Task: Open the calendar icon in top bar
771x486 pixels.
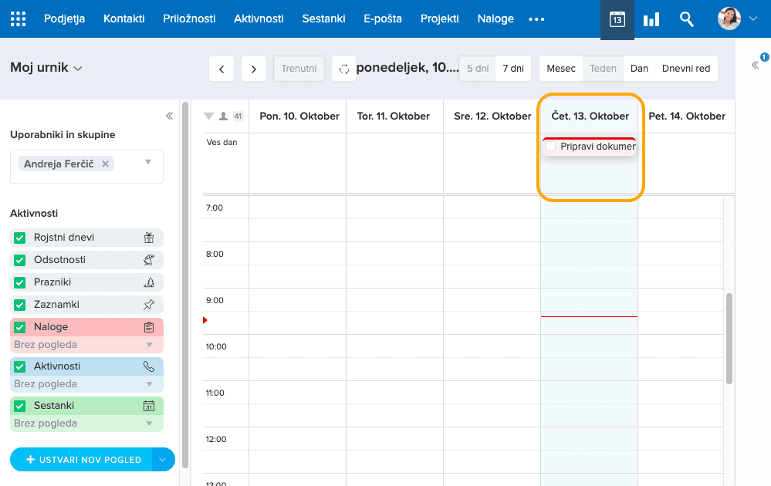Action: tap(617, 19)
